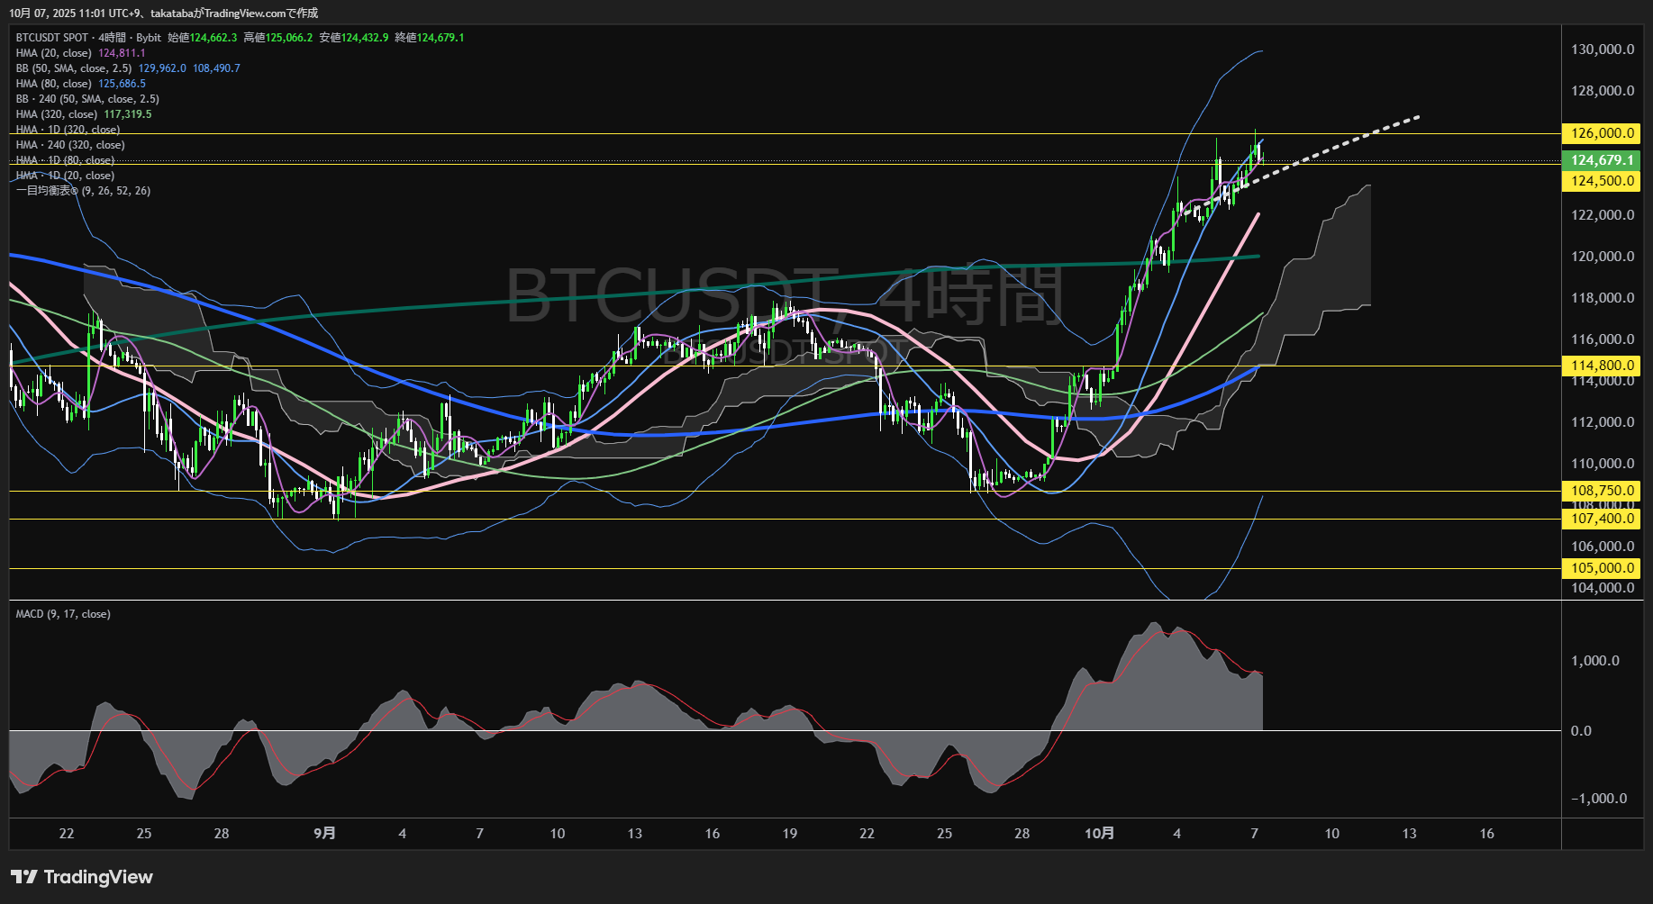The height and width of the screenshot is (904, 1653).
Task: Click the MACD (9, 17, close) pane label
Action: click(x=63, y=614)
